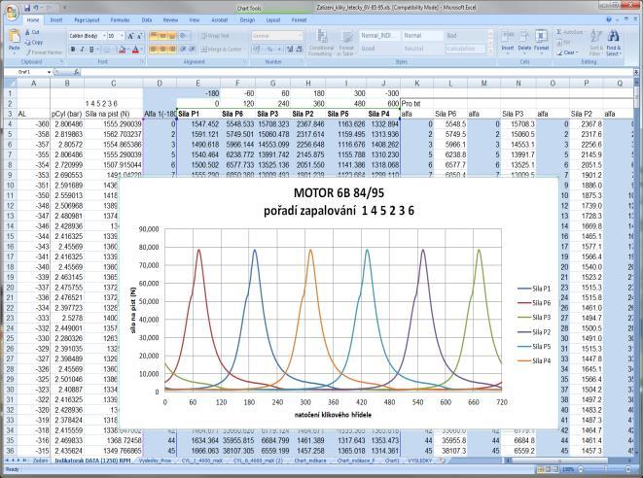Image resolution: width=643 pixels, height=478 pixels.
Task: Open the round Office button menu
Action: coord(12,12)
